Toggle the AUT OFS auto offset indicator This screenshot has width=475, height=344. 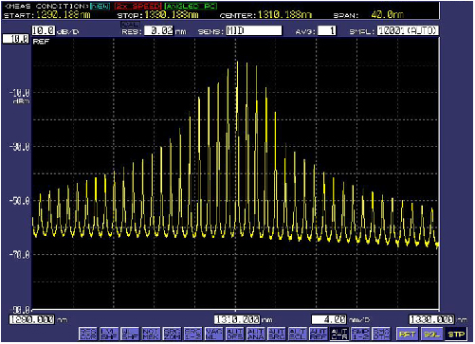[x=235, y=334]
